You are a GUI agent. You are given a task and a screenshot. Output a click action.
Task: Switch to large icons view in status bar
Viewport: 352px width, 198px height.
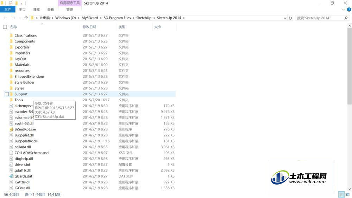pyautogui.click(x=347, y=194)
